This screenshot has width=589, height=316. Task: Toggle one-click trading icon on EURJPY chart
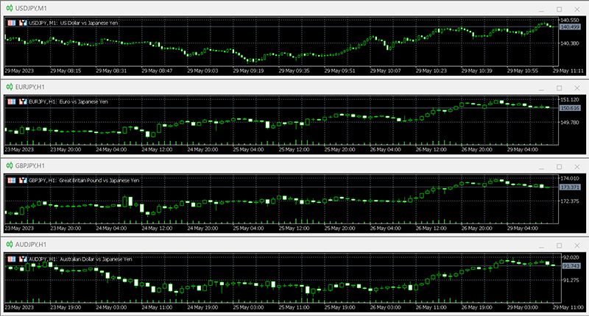23,101
